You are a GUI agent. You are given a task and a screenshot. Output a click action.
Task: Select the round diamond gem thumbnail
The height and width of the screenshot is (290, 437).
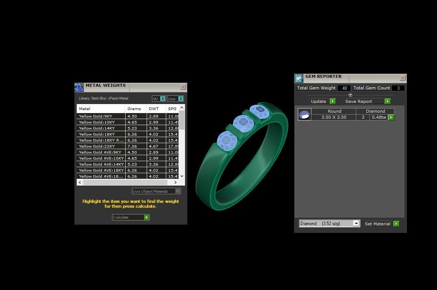[304, 115]
